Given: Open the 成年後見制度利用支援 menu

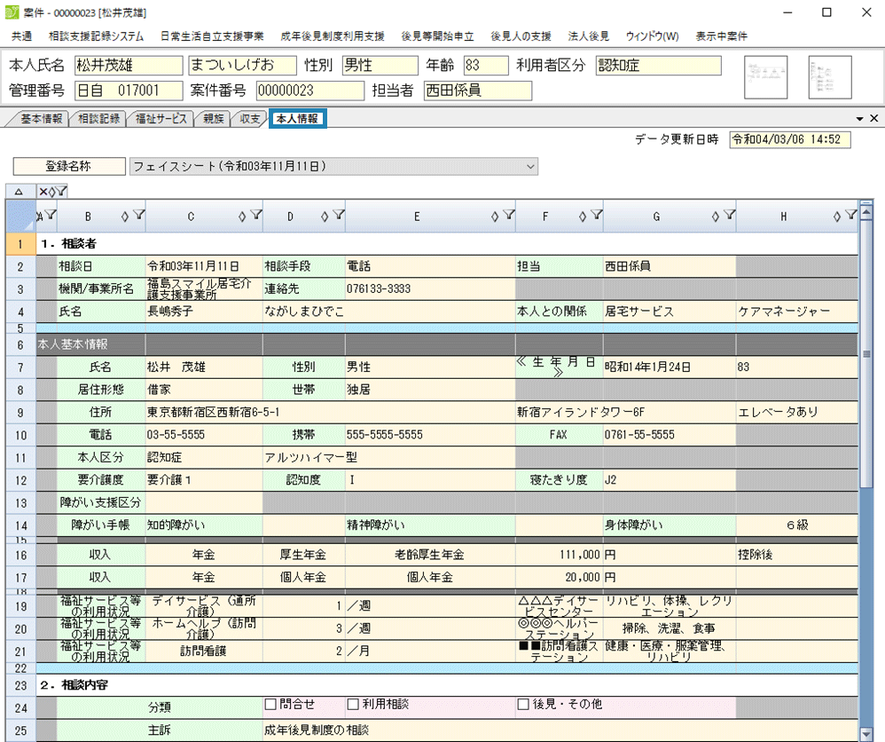Looking at the screenshot, I should 332,36.
